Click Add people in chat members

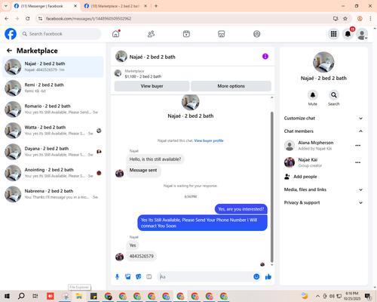click(x=301, y=177)
